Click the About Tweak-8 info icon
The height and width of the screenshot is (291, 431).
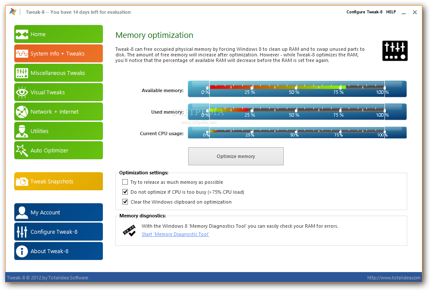[22, 251]
